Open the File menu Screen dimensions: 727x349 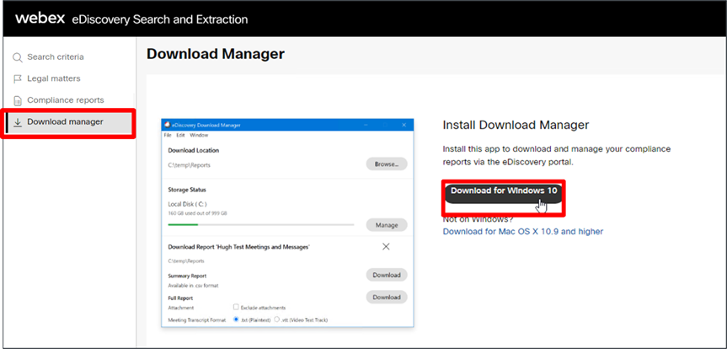[168, 135]
